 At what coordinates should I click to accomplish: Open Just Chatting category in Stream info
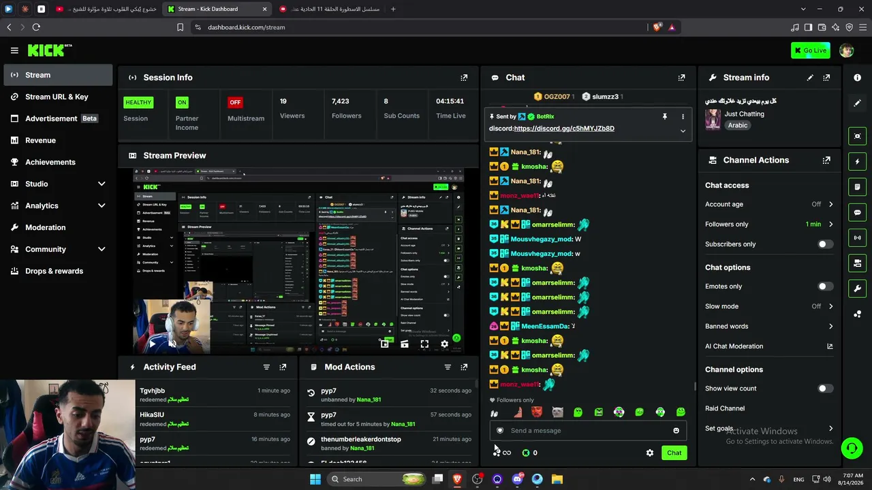[744, 114]
